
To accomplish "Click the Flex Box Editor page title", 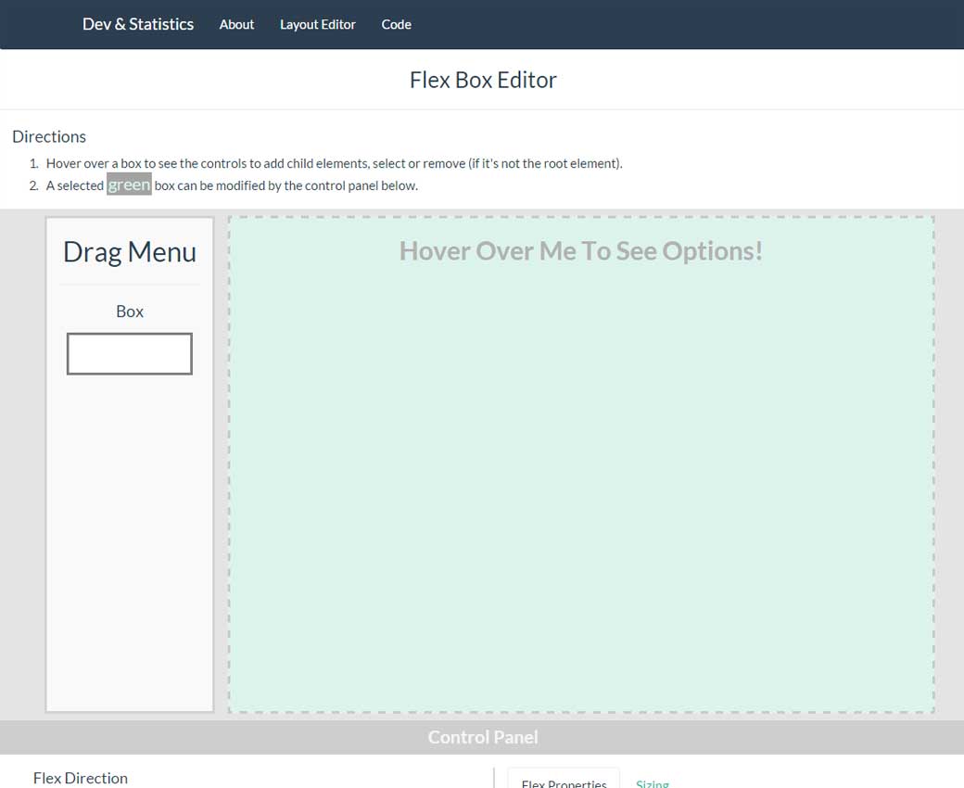I will click(x=483, y=80).
